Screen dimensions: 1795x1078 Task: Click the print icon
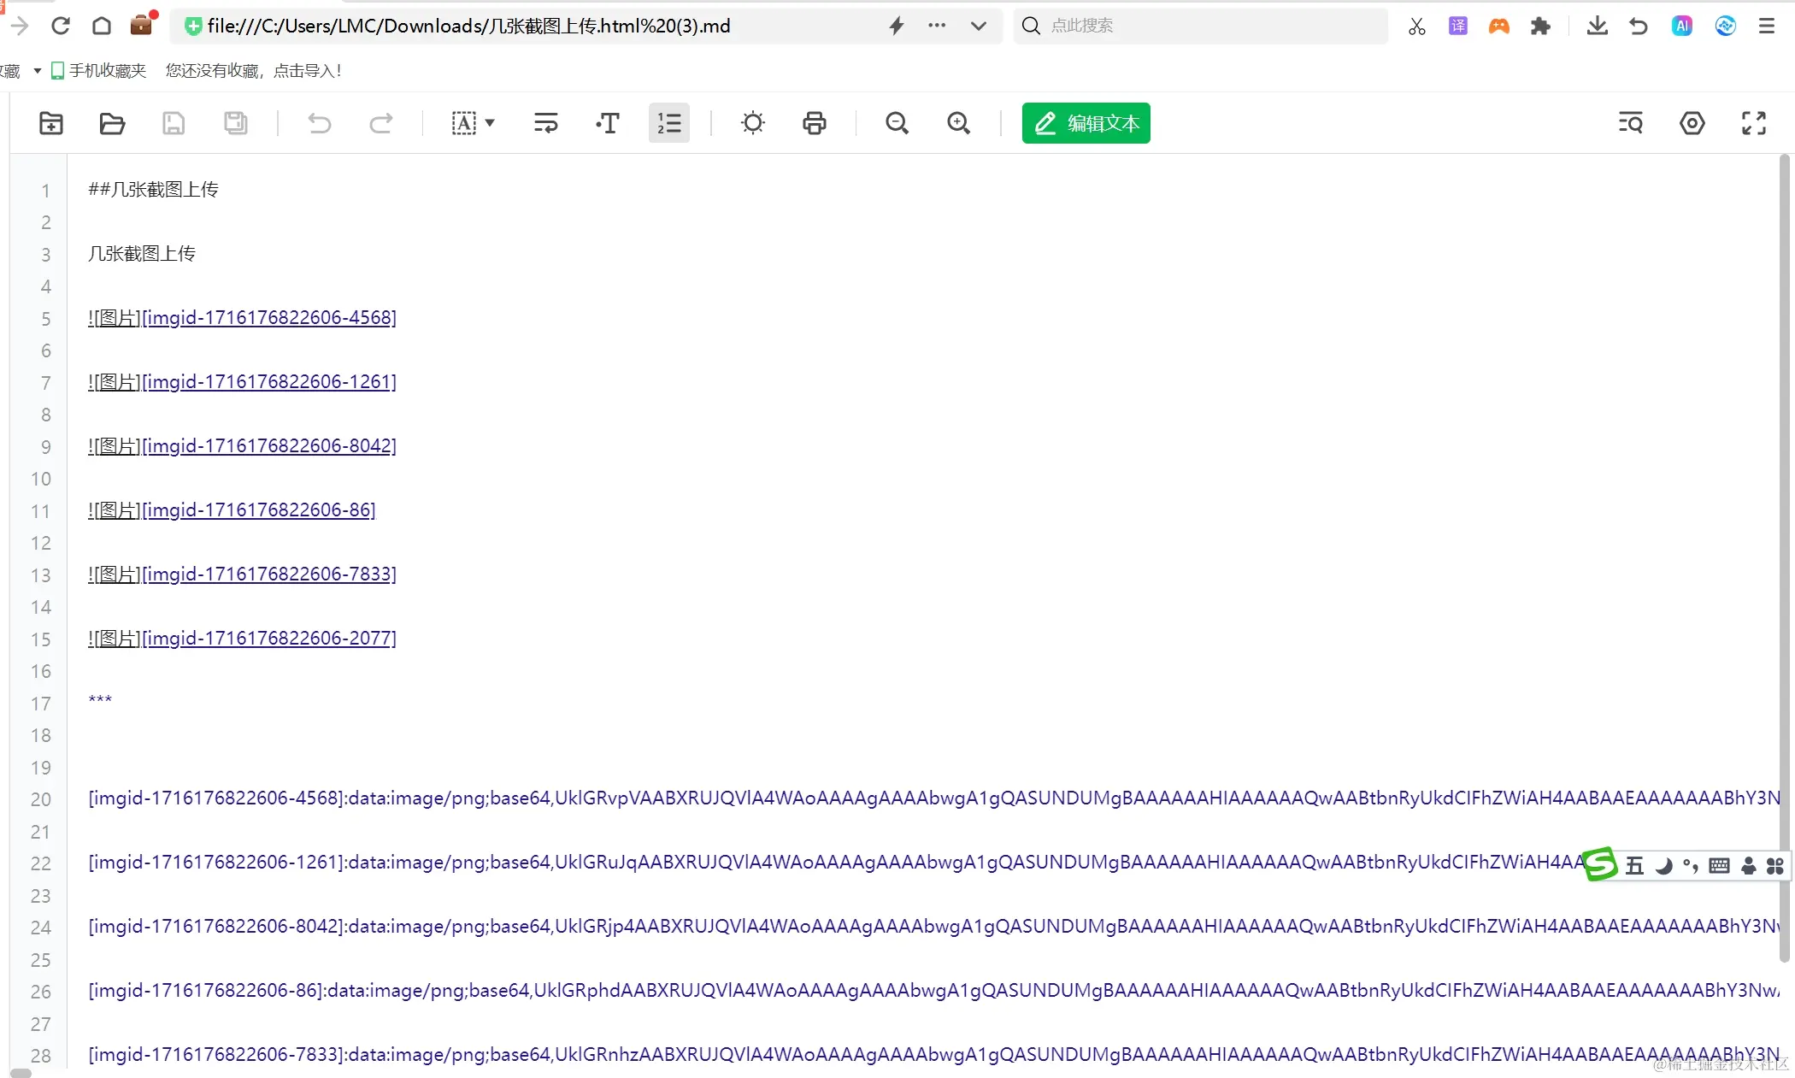[815, 123]
